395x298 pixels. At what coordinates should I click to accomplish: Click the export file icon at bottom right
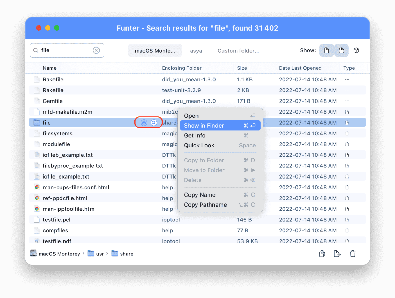tap(337, 254)
